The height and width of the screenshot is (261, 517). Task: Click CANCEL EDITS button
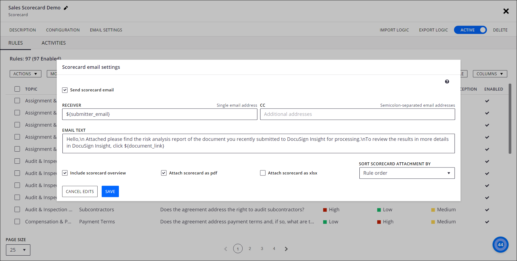pyautogui.click(x=80, y=191)
